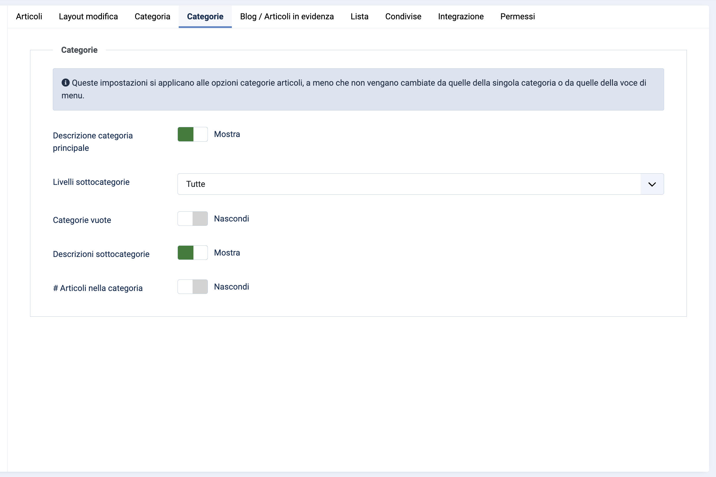Click the active Categorie tab
The image size is (716, 477).
coord(205,16)
